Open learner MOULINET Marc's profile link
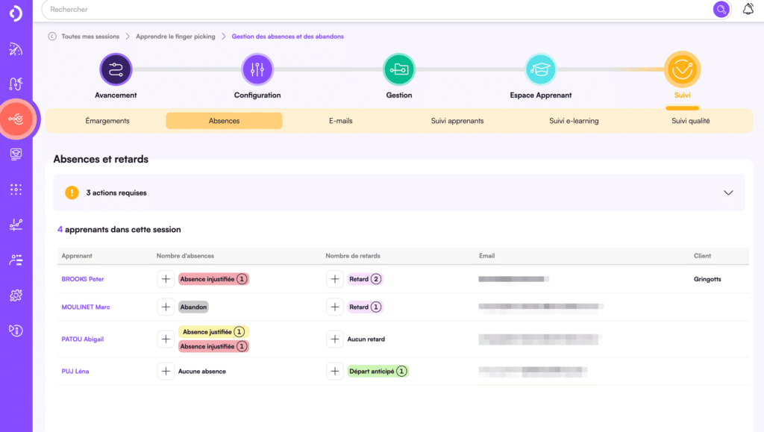 86,307
